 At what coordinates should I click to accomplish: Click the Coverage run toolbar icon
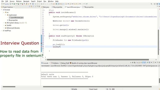pos(18,4)
